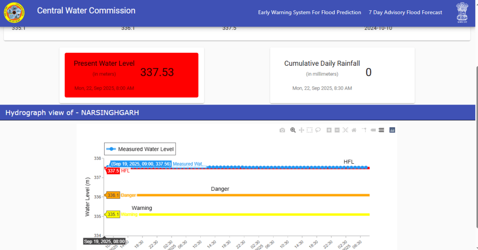Reset axes with the home icon

click(354, 130)
